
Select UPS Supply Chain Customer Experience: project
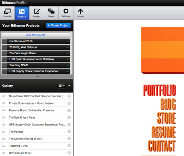(x=36, y=71)
